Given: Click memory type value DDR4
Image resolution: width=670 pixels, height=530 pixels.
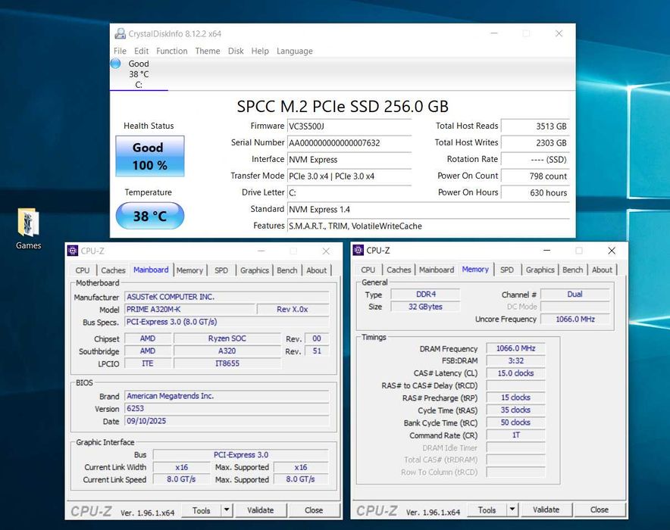Looking at the screenshot, I should [426, 295].
